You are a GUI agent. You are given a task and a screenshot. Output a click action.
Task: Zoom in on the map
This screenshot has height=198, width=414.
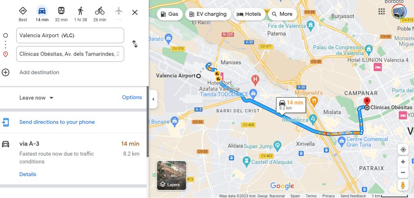403,162
